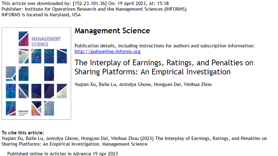Viewport: 278px width, 156px height.
Task: Click the article title starting with The Interplay
Action: 164,67
